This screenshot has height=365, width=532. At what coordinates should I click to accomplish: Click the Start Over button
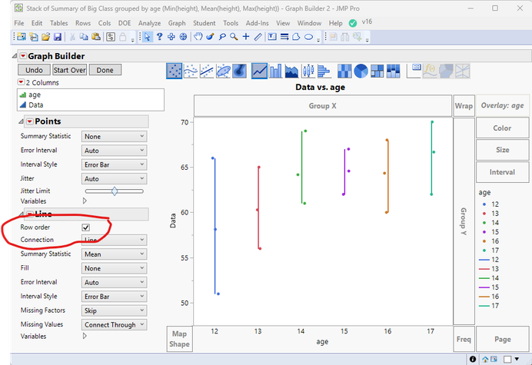pos(68,70)
